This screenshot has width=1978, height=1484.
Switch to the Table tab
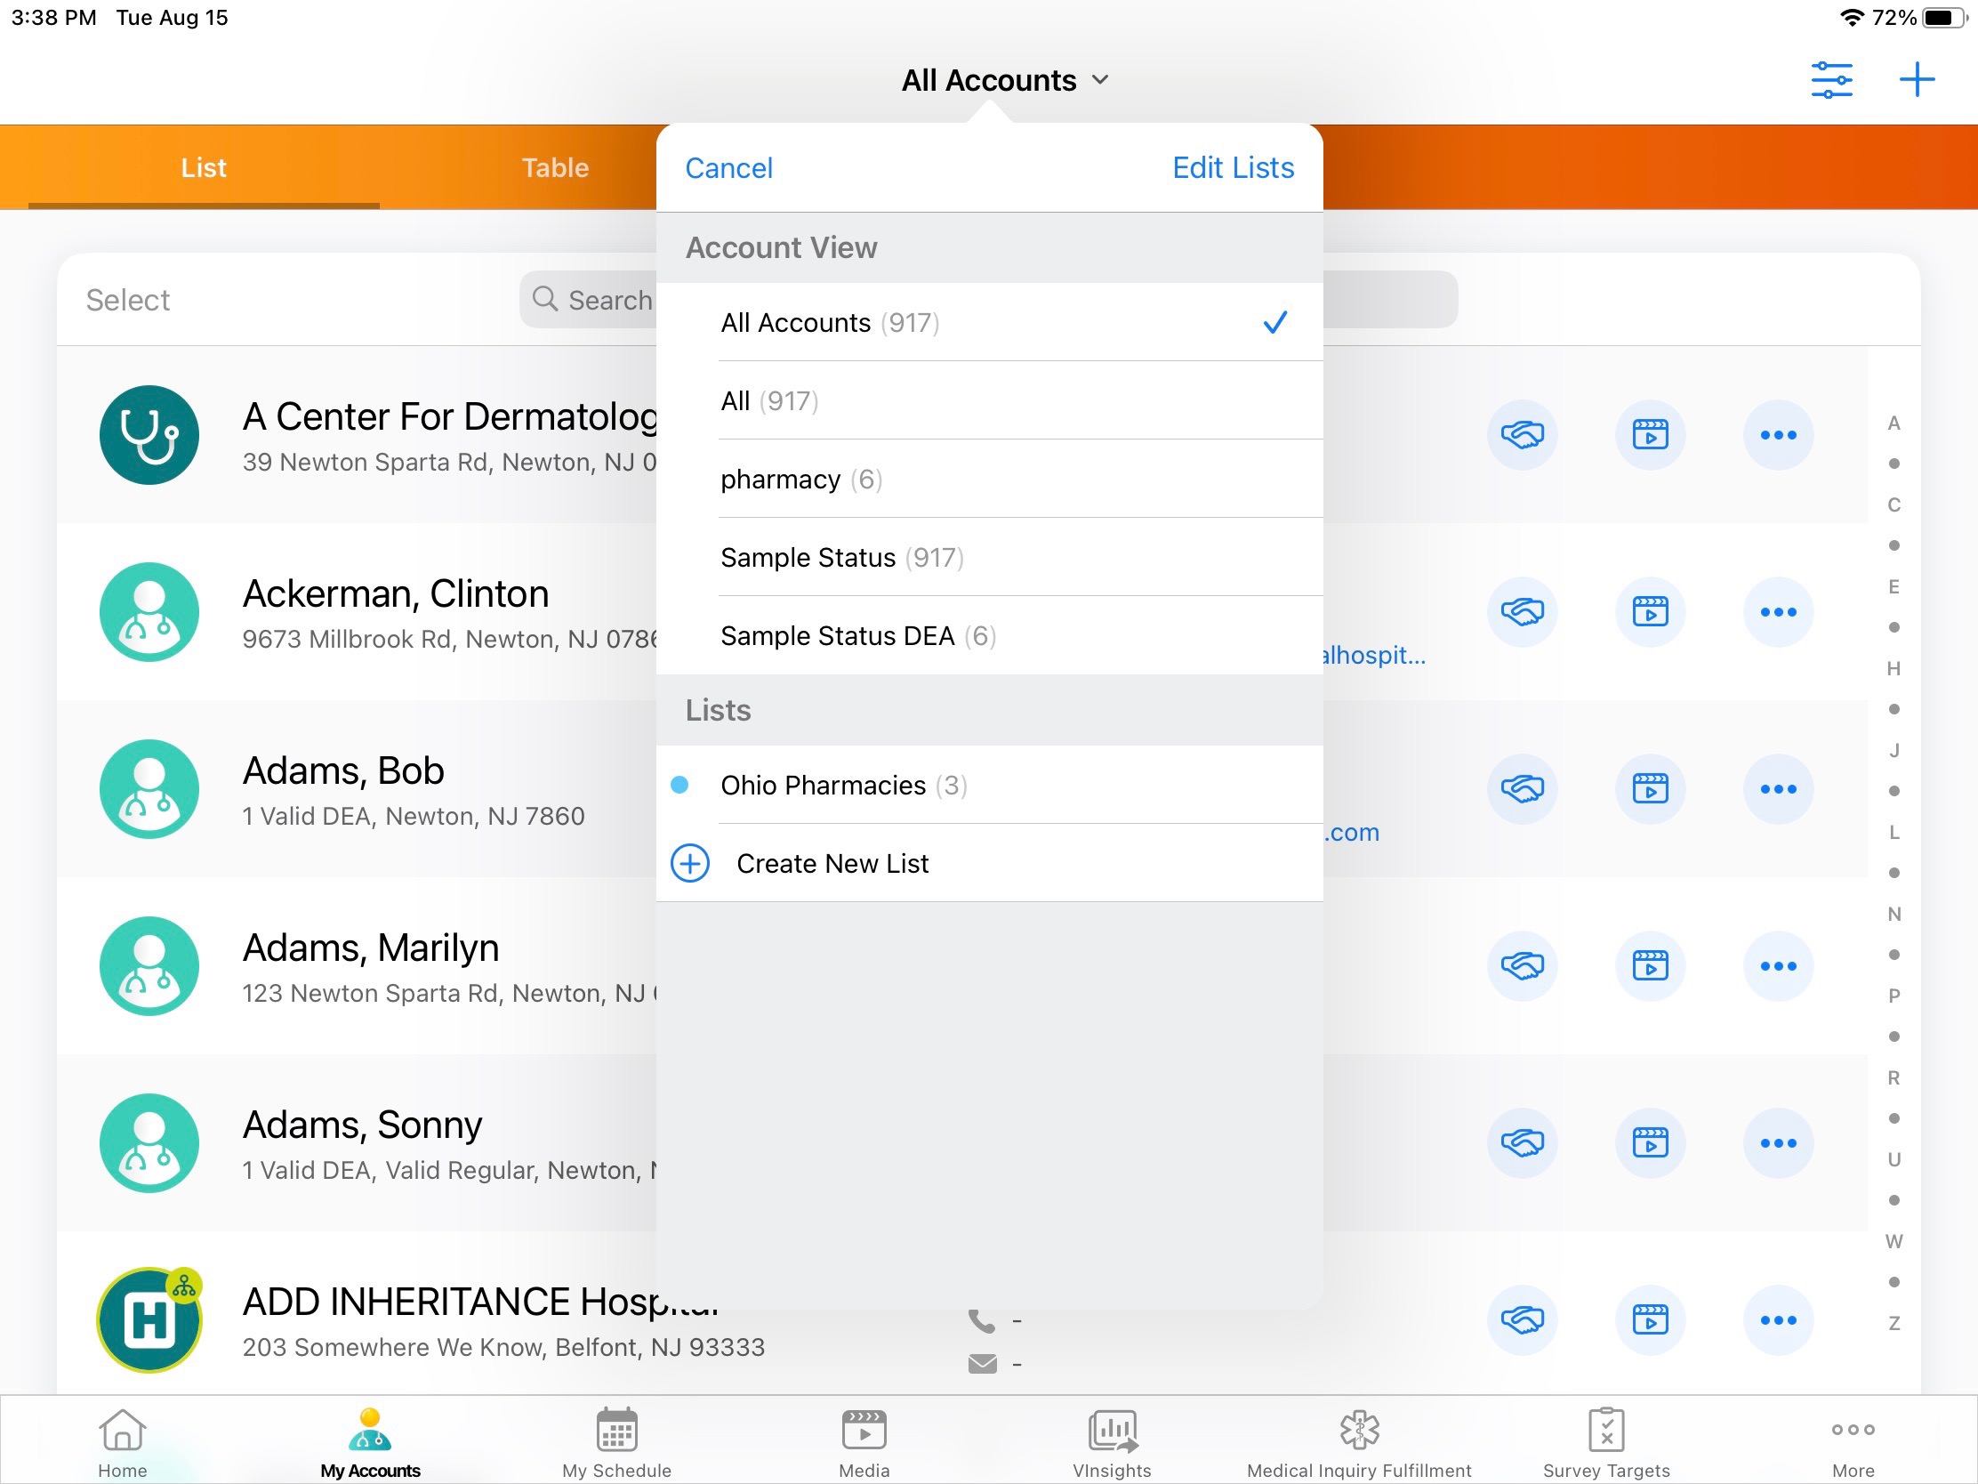(554, 168)
